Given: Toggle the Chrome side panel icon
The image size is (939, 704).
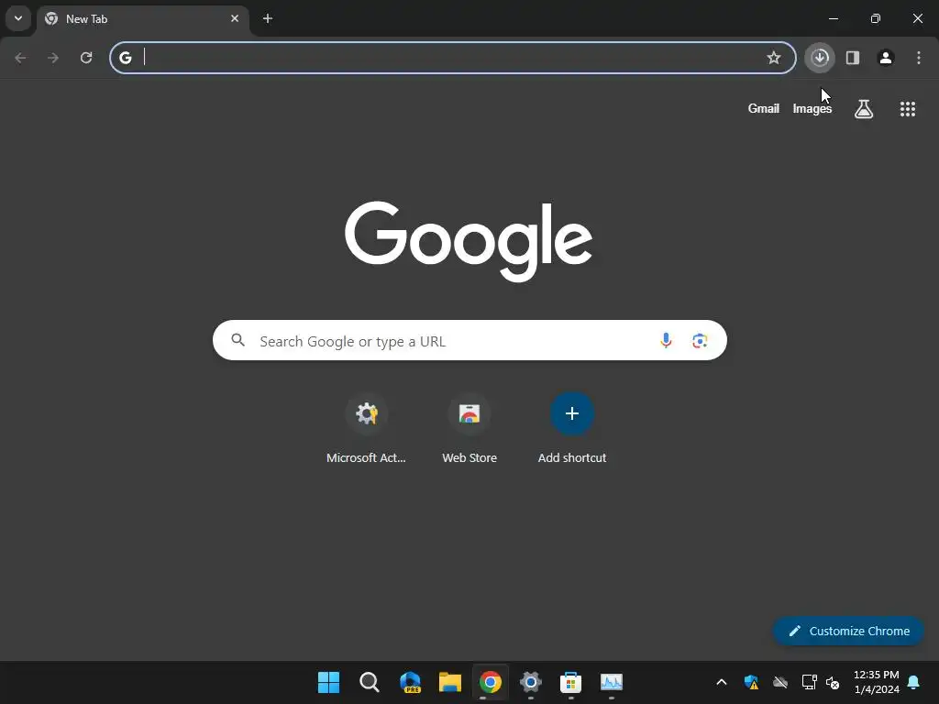Looking at the screenshot, I should coord(853,58).
